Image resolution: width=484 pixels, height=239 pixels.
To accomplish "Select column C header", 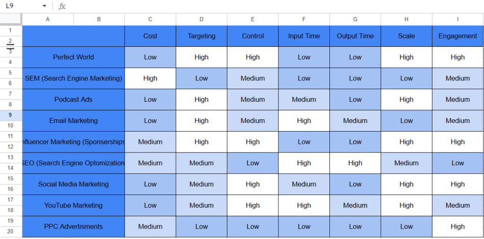I will point(150,19).
